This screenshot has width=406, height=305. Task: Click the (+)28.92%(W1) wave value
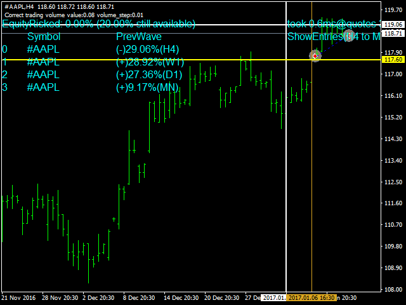coord(150,62)
